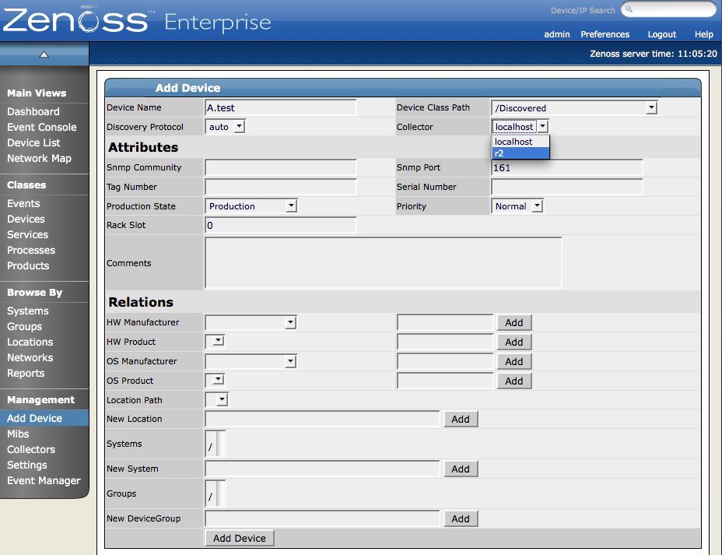This screenshot has width=722, height=555.
Task: Click Add button for HW Product
Action: (513, 342)
